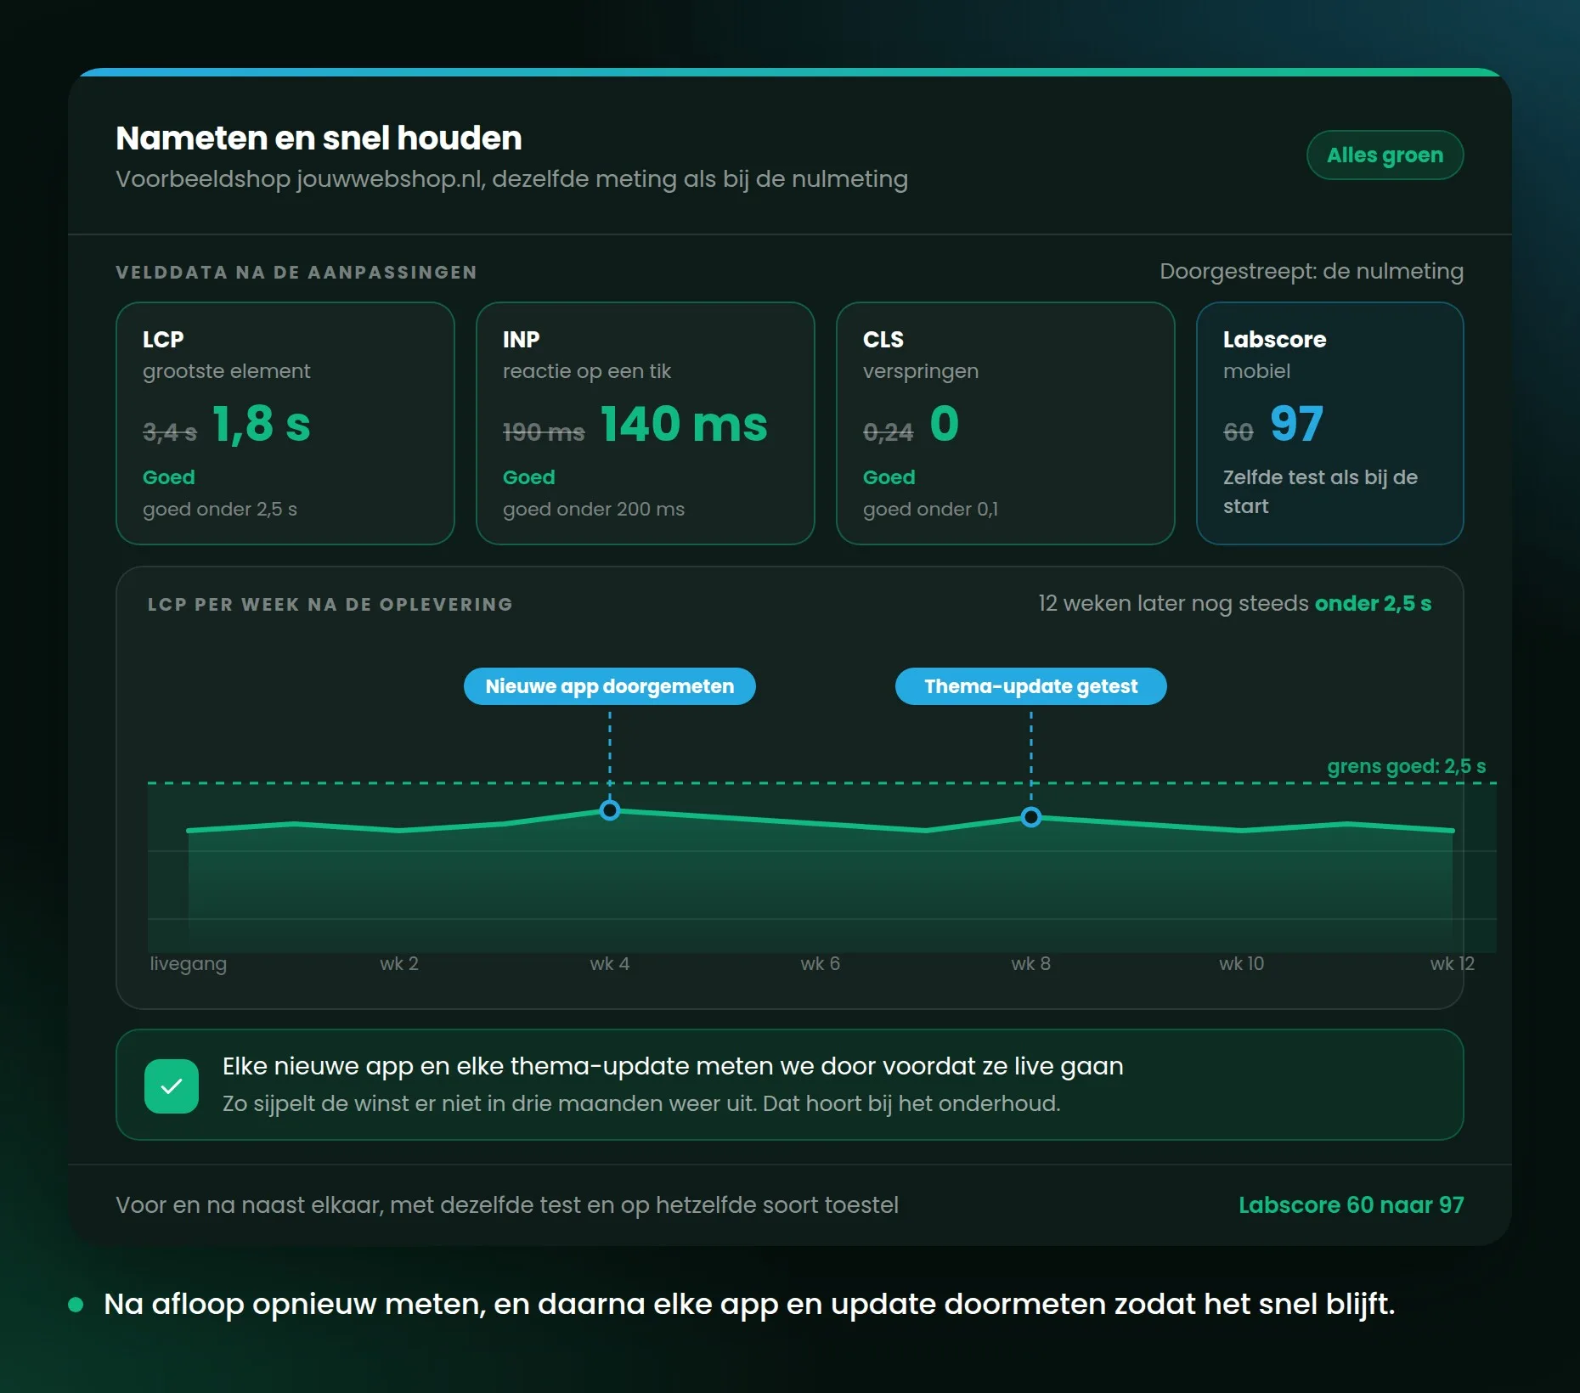This screenshot has height=1393, width=1580.
Task: Click 'Voor en na naast elkaar' footer text
Action: [507, 1204]
